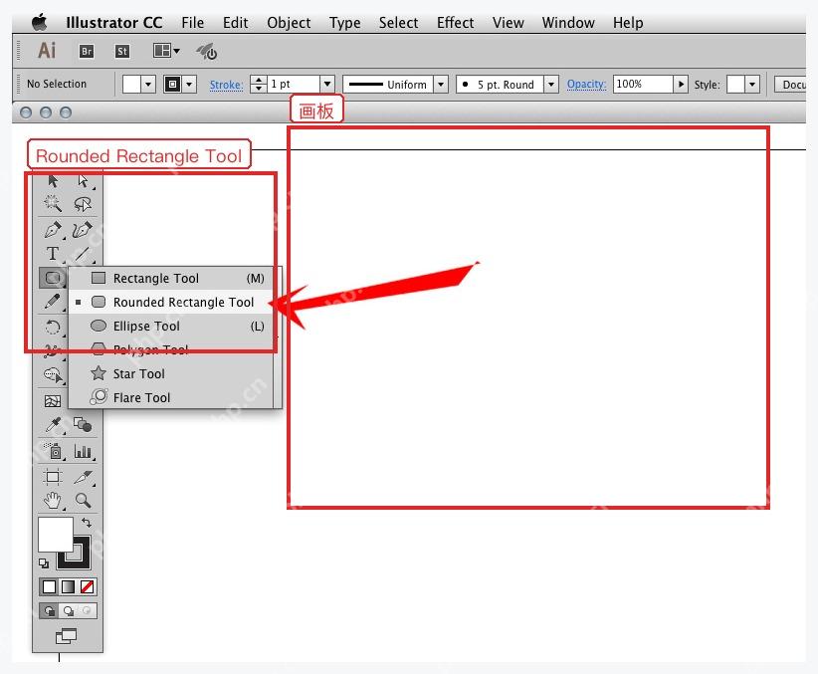Adjust stroke weight with stepper arrows
This screenshot has height=674, width=818.
coord(258,84)
